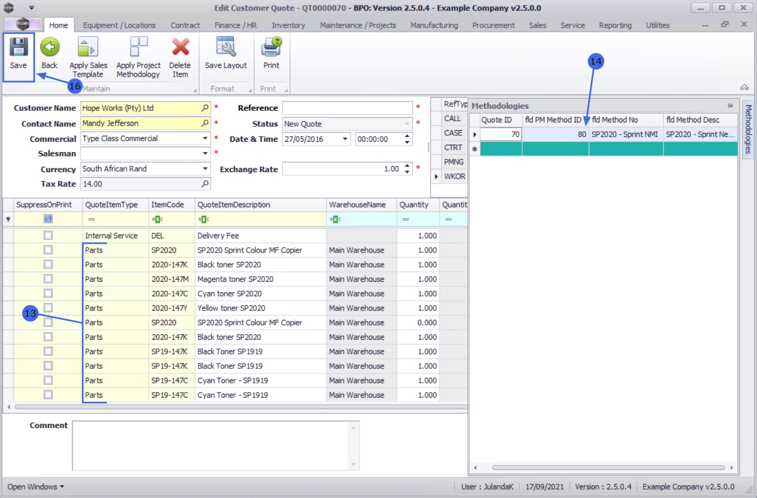Expand the Commercial type dropdown
This screenshot has height=498, width=757.
tap(205, 138)
